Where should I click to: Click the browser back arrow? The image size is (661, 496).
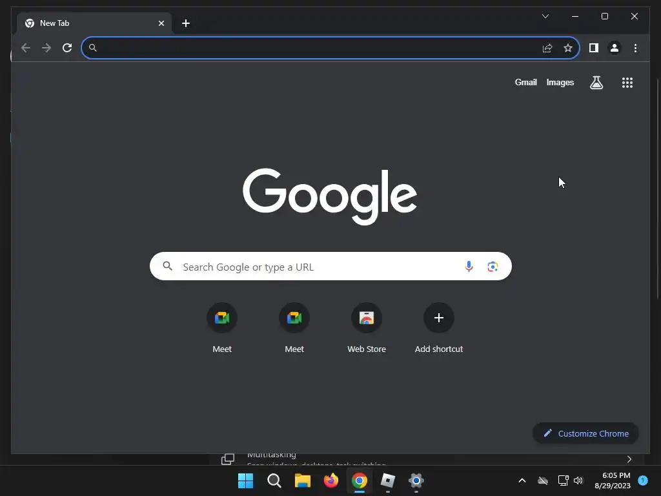point(26,48)
